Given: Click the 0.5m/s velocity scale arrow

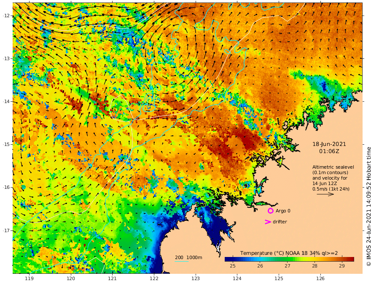Looking at the screenshot, I should coord(325,194).
